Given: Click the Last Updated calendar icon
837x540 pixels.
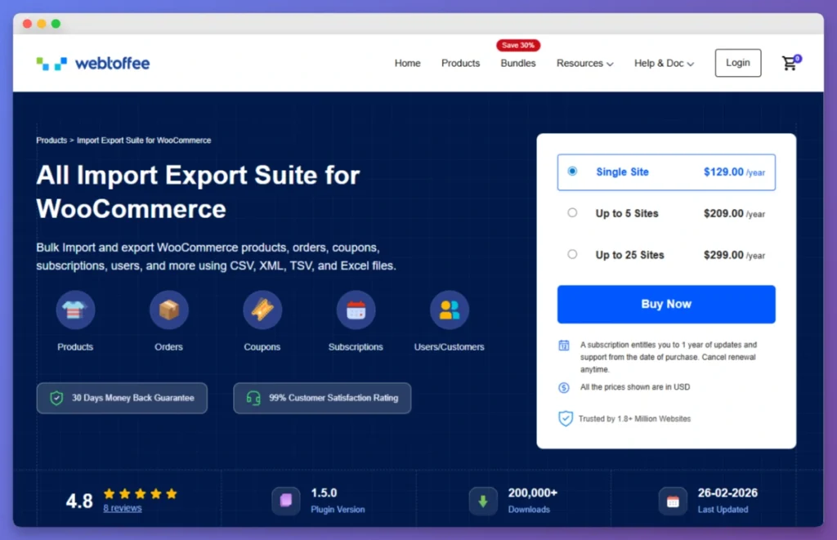Looking at the screenshot, I should pos(673,501).
